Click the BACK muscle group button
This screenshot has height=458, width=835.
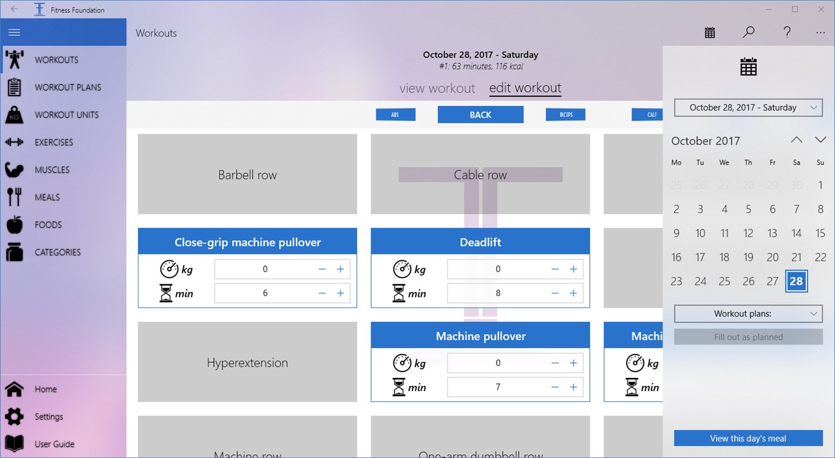[x=480, y=114]
